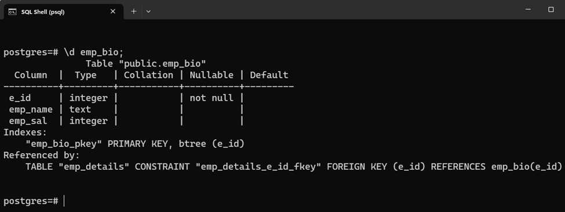This screenshot has width=565, height=212.
Task: Close the SQL Shell (psql) tab
Action: [113, 12]
